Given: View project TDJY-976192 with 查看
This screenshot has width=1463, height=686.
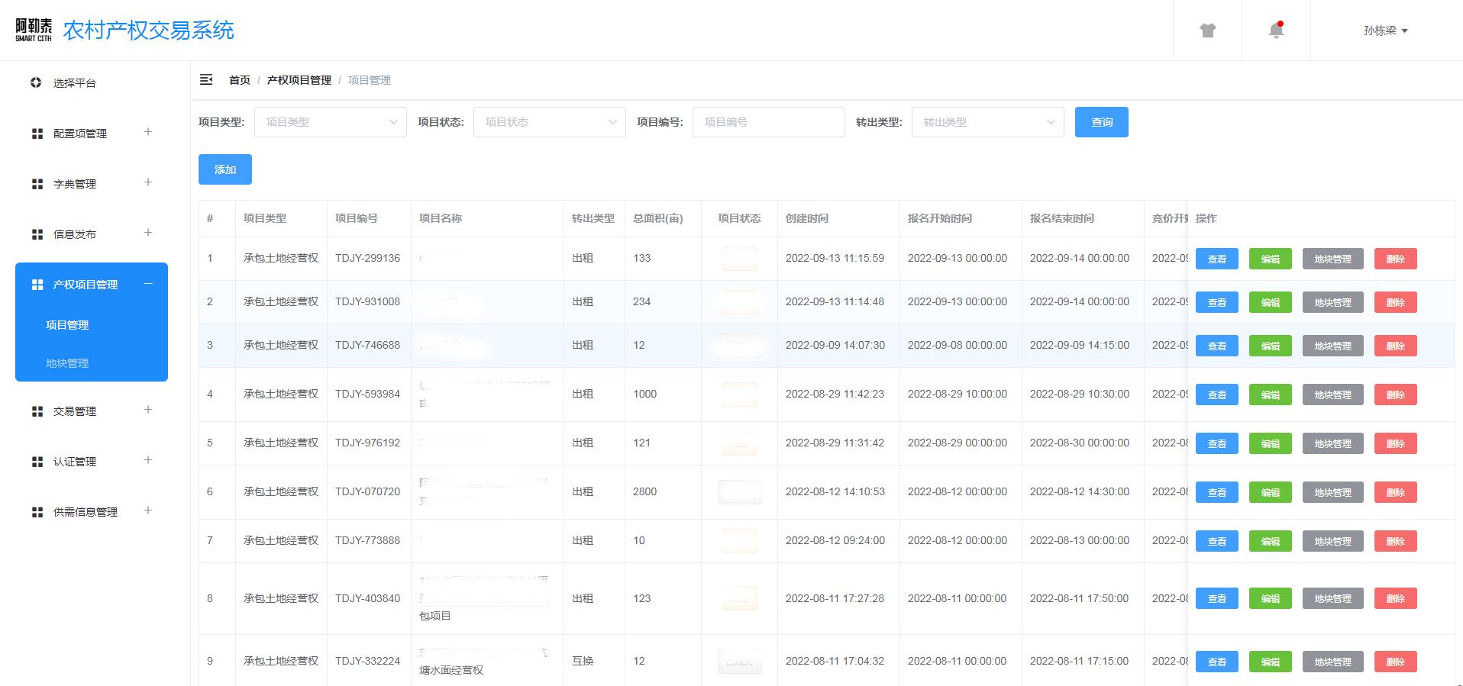Looking at the screenshot, I should 1217,443.
